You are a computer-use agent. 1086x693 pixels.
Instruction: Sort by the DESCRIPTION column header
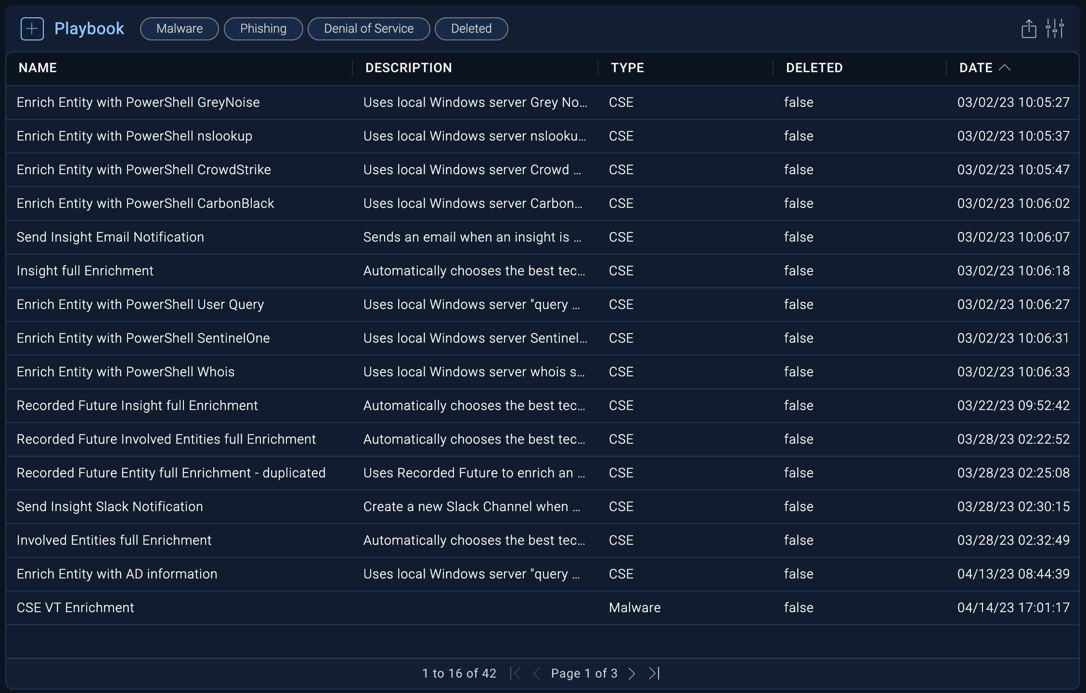click(x=408, y=68)
